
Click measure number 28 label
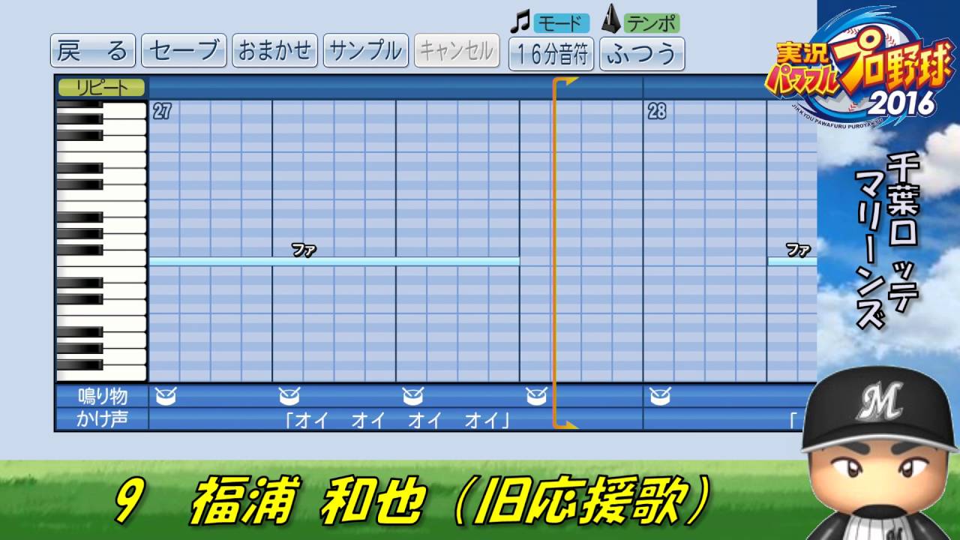pos(657,112)
